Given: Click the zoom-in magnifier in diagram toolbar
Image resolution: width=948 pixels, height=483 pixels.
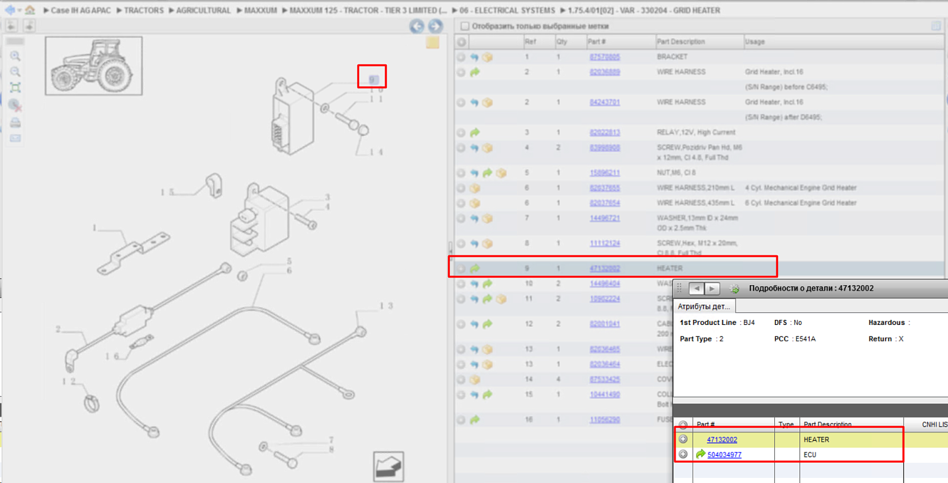Looking at the screenshot, I should (x=15, y=56).
